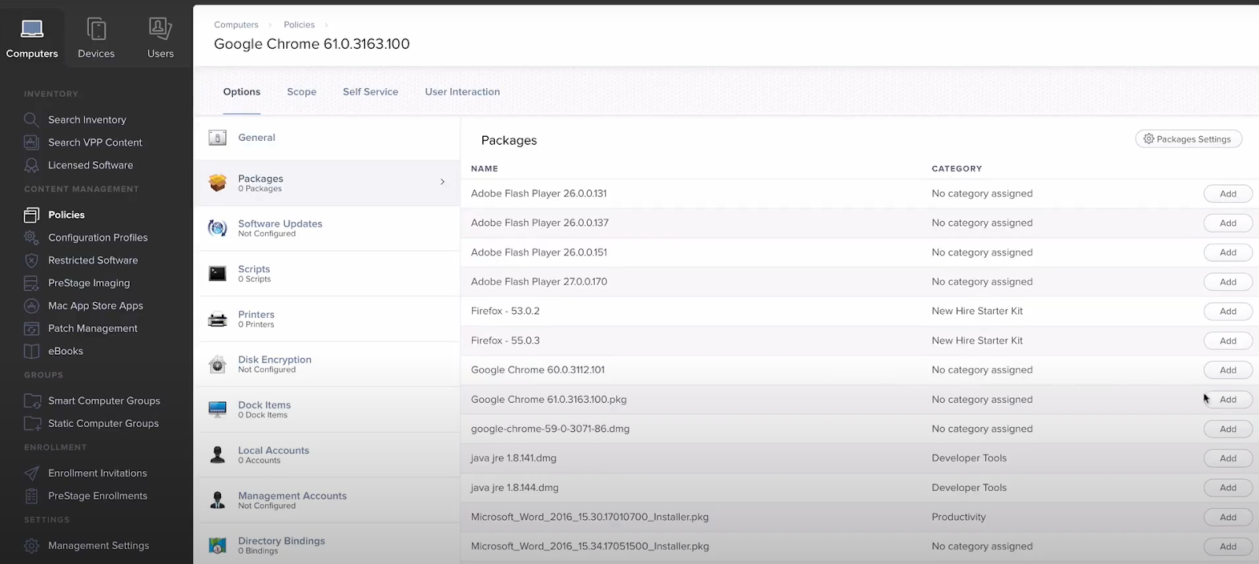
Task: Switch to the Devices icon
Action: pos(96,30)
